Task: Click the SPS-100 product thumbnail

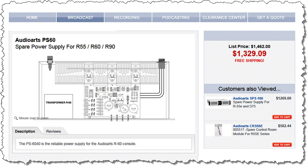Action: point(219,102)
